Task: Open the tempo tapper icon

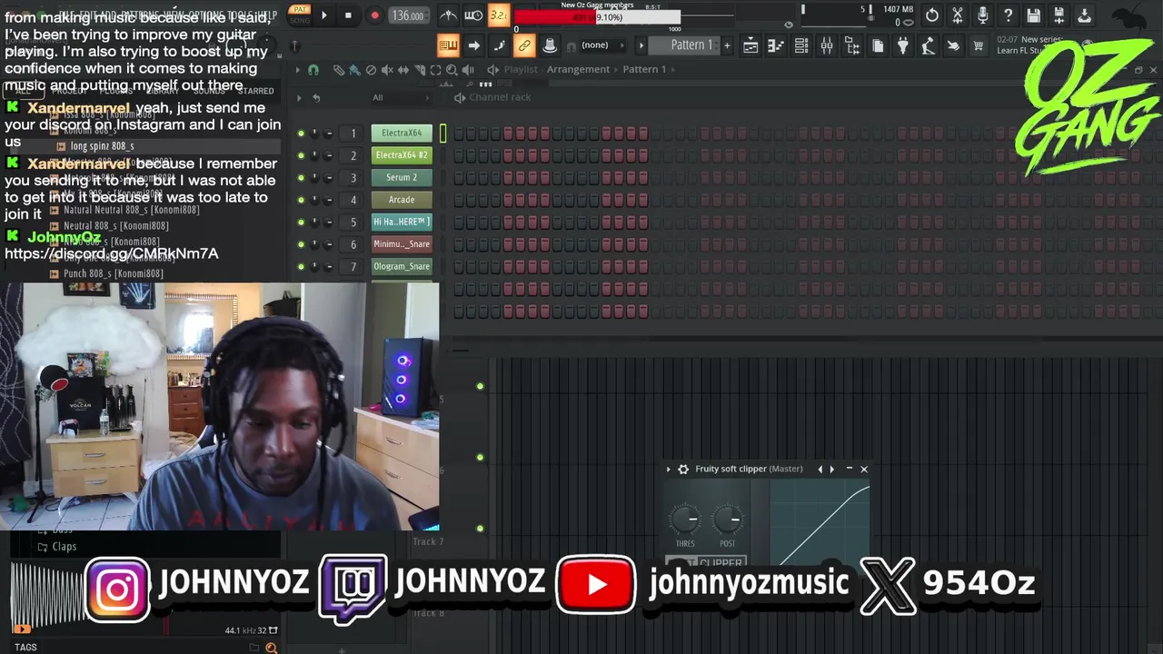Action: pos(928,46)
